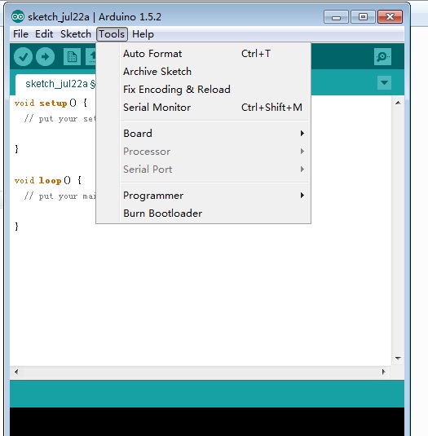Image resolution: width=428 pixels, height=436 pixels.
Task: Click vertical scrollbar up arrow
Action: point(398,103)
